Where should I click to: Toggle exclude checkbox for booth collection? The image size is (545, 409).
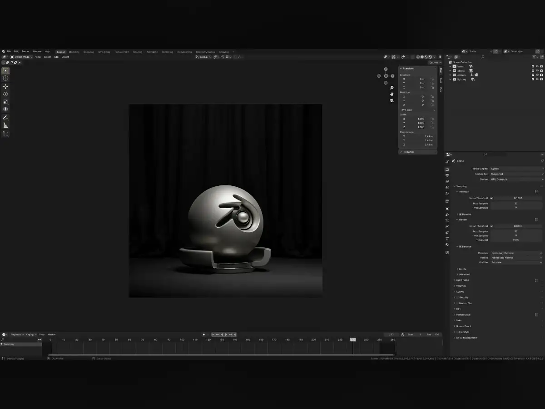[x=533, y=66]
